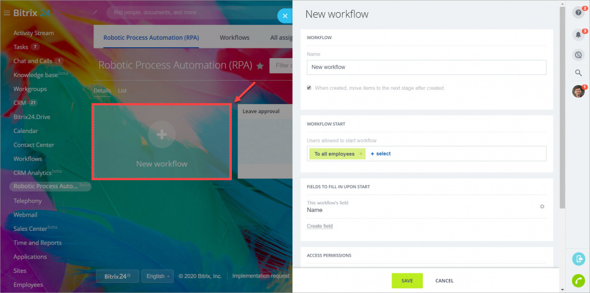Image resolution: width=590 pixels, height=293 pixels.
Task: Click the New workflow tile
Action: point(162,142)
